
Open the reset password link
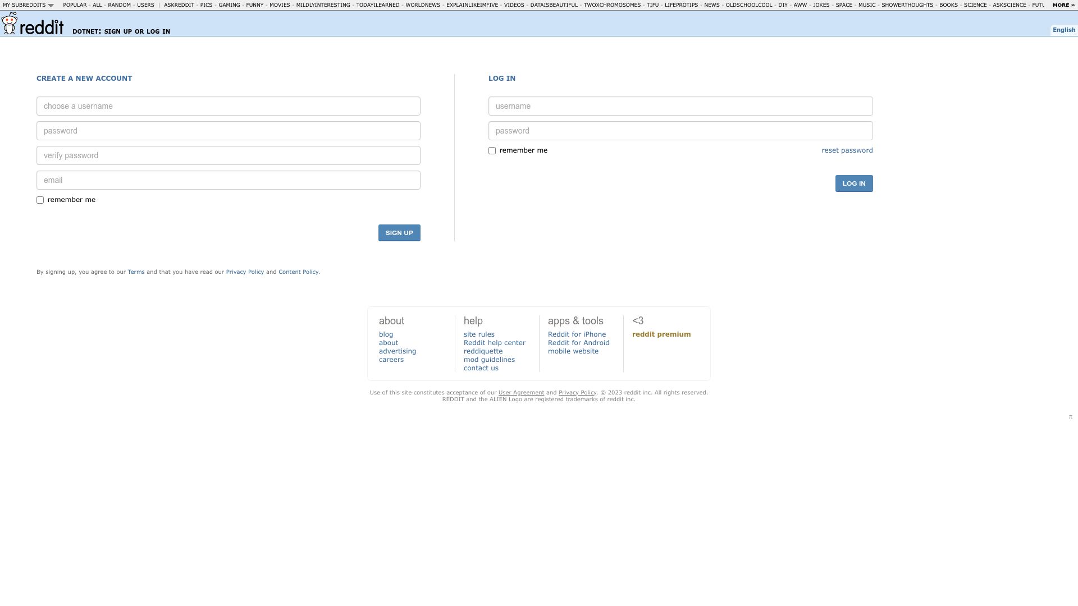click(x=847, y=150)
